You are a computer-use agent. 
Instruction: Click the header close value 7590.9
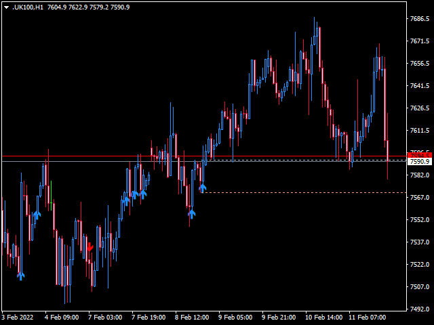point(120,7)
